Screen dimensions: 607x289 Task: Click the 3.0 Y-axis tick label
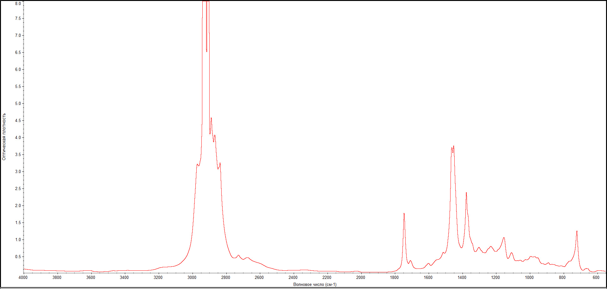click(18, 171)
